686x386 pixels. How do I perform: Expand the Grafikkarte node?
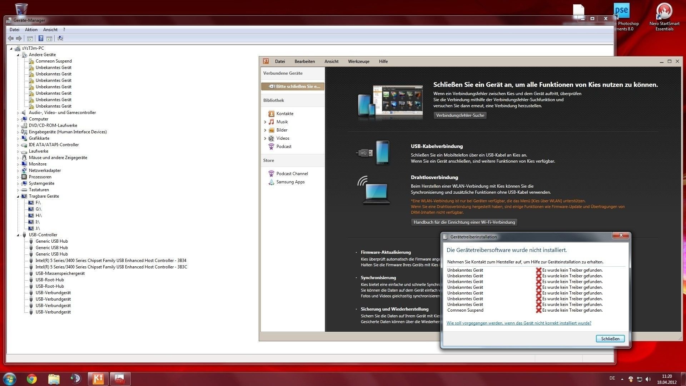click(x=18, y=138)
